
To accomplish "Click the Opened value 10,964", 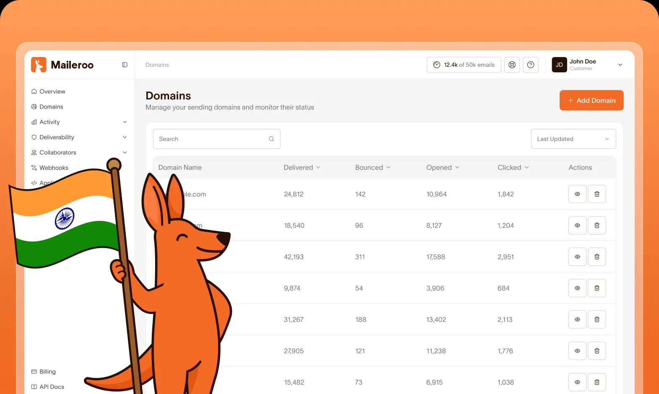I will pyautogui.click(x=436, y=194).
